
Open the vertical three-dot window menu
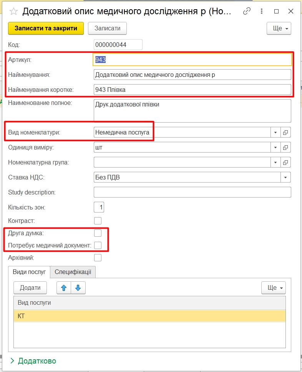pos(262,12)
